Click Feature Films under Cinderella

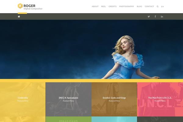[23, 101]
